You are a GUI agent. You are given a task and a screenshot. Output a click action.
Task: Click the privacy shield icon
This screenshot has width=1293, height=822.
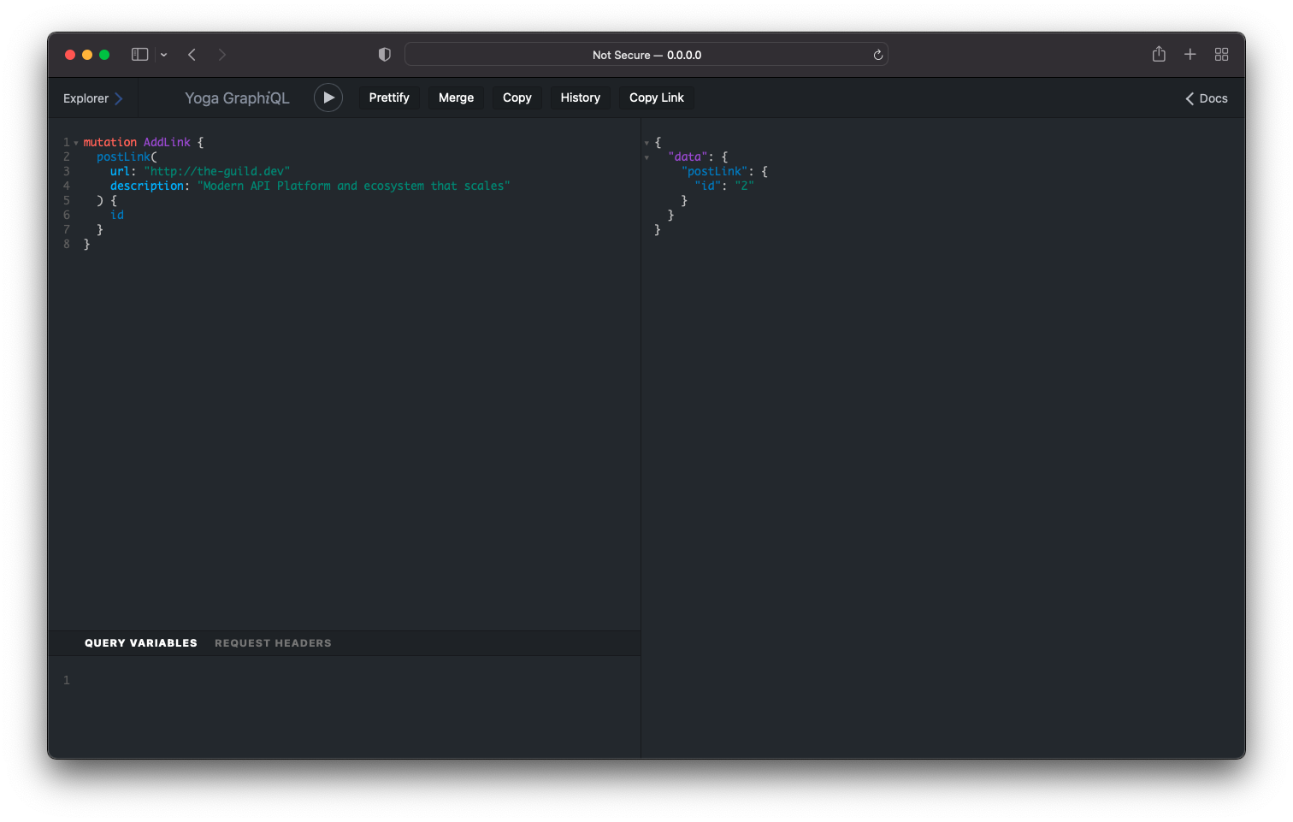coord(385,55)
